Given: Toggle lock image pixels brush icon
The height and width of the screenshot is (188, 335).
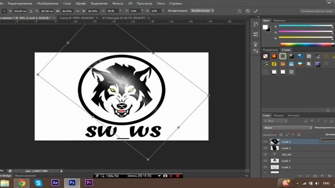Looking at the screenshot, I should click(287, 135).
